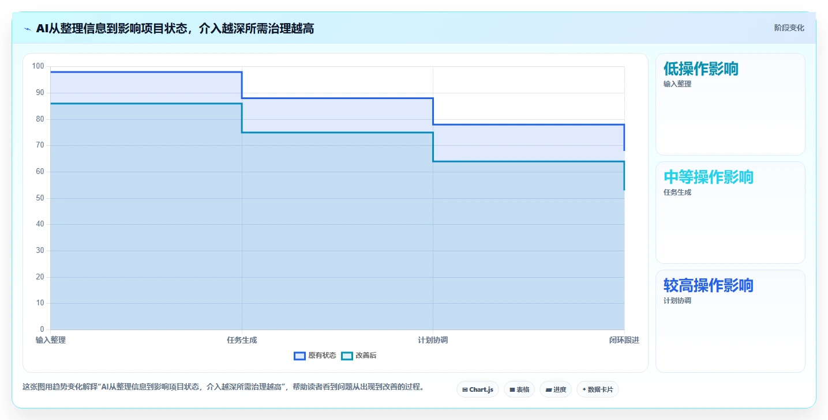
Task: Click the 数据卡片 tag chip
Action: 598,389
